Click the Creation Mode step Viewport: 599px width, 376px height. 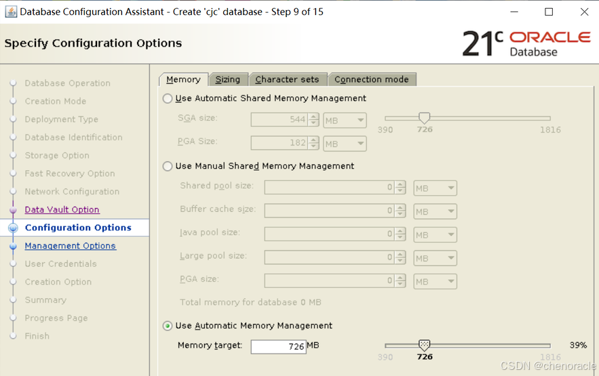(56, 101)
